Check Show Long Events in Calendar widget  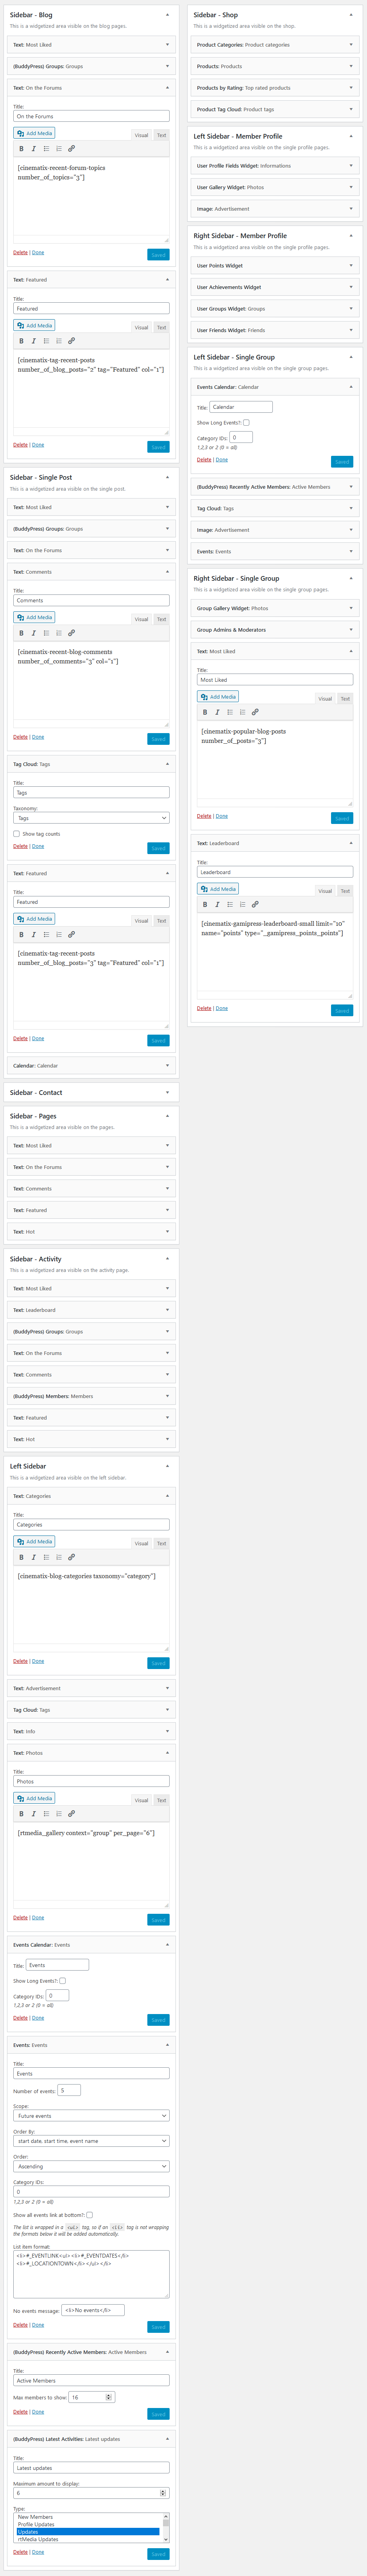point(246,422)
